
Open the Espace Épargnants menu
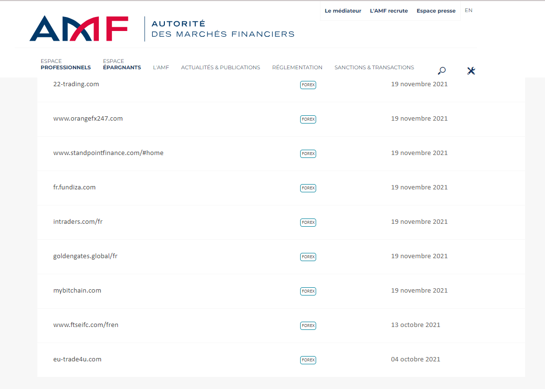[122, 64]
